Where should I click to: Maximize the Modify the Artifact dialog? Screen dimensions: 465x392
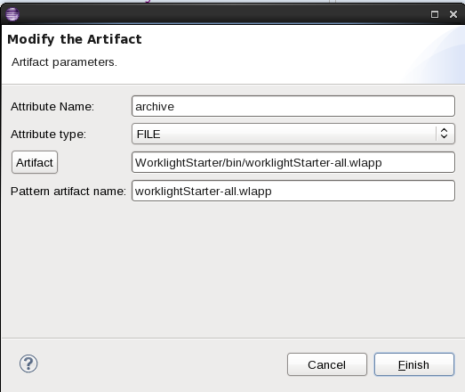pos(435,14)
